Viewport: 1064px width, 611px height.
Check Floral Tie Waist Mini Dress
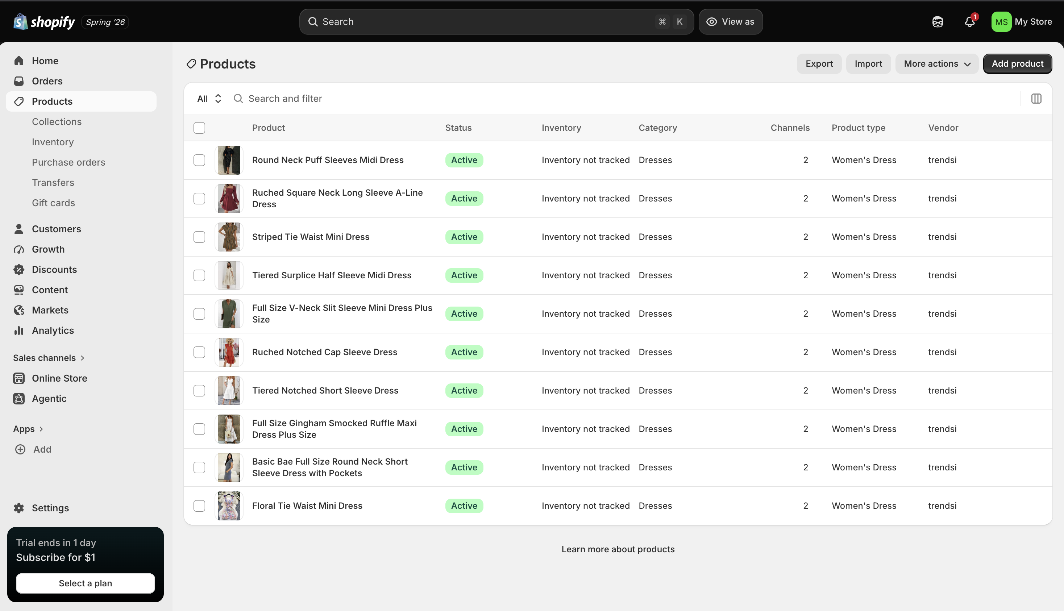click(199, 506)
